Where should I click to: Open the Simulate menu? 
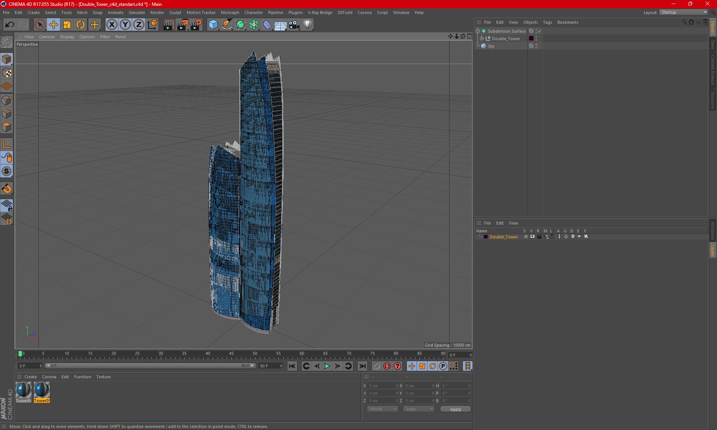click(x=137, y=12)
